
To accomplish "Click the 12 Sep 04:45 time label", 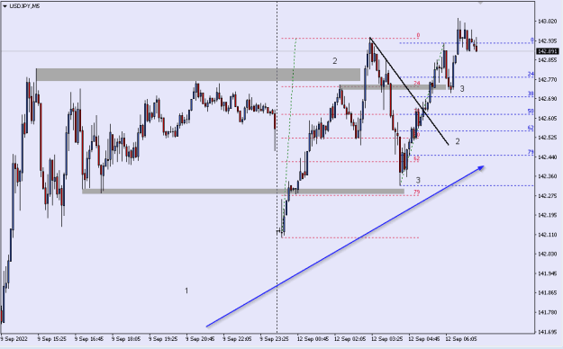I will point(424,338).
